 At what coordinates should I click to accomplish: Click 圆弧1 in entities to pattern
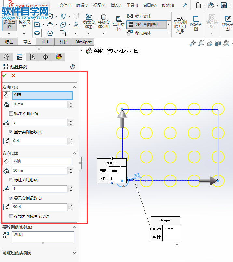click(19, 235)
